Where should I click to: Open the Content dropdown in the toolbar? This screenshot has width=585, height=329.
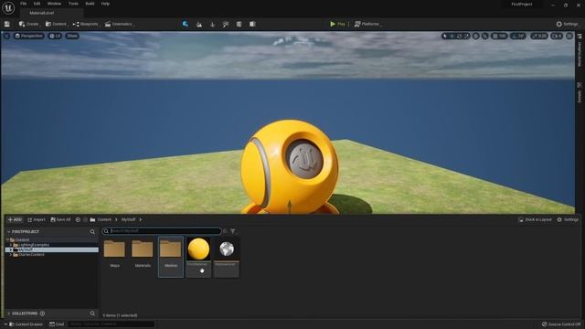click(57, 25)
